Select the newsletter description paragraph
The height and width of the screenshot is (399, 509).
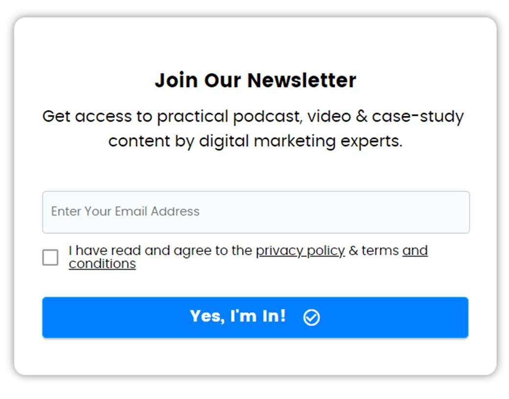pyautogui.click(x=254, y=129)
